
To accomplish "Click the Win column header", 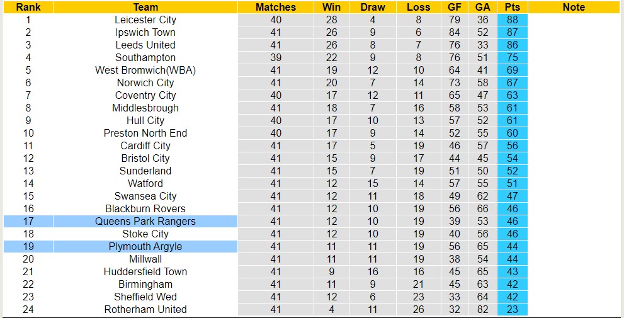I will (331, 8).
